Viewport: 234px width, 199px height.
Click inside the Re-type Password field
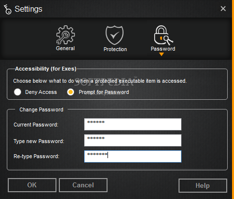pyautogui.click(x=133, y=156)
